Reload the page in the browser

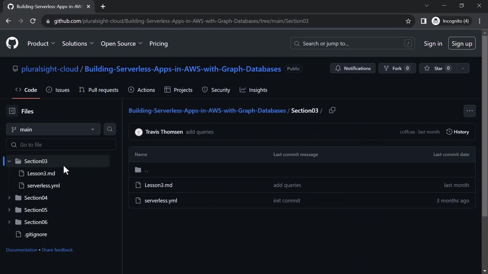(x=33, y=21)
